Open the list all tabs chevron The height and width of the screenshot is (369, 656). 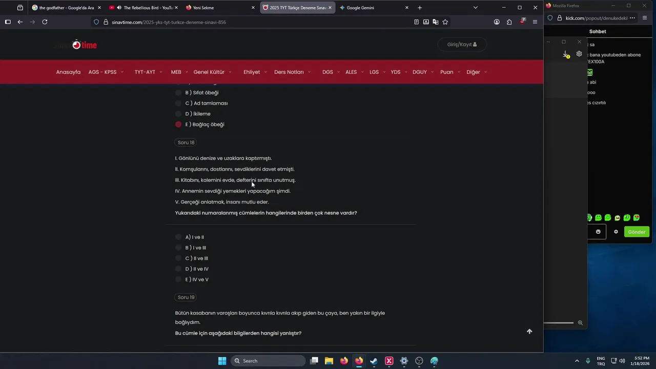(x=476, y=8)
